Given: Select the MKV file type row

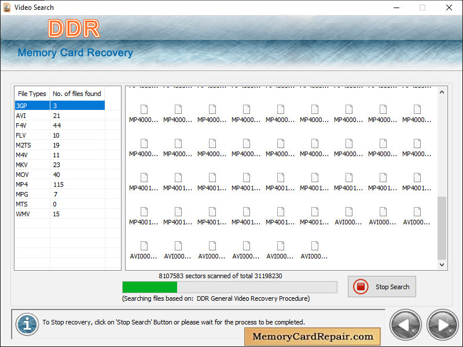Looking at the screenshot, I should 60,165.
